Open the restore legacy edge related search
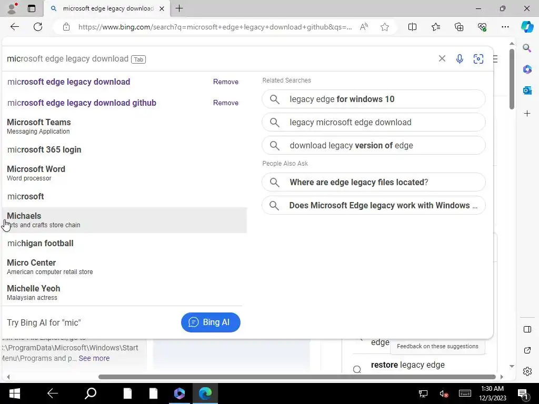 click(x=408, y=365)
